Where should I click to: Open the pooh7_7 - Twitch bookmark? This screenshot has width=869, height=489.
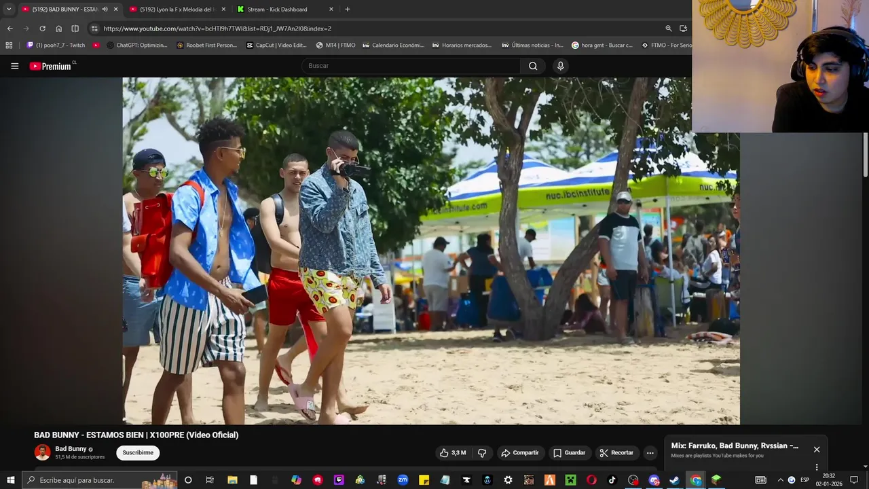point(56,46)
